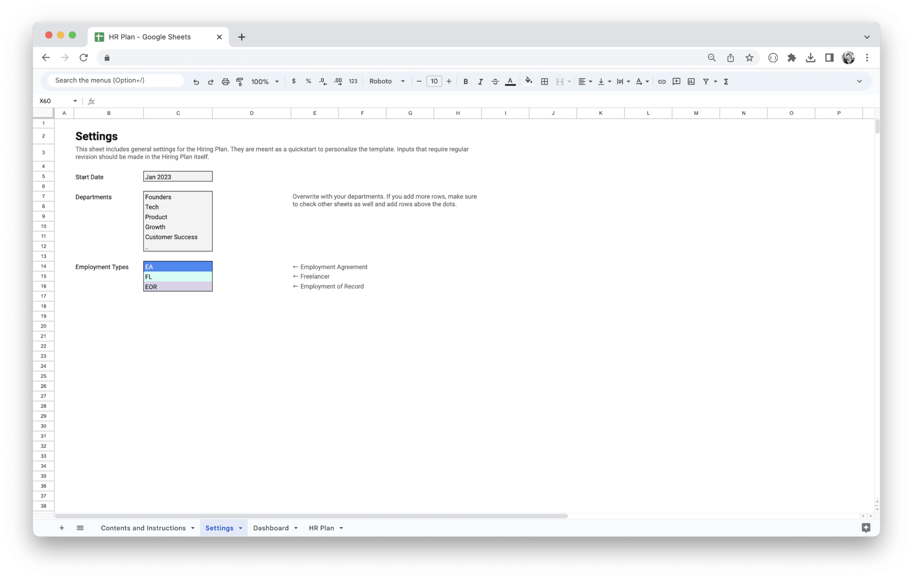Open functions with the sigma icon
Image resolution: width=913 pixels, height=580 pixels.
[726, 81]
